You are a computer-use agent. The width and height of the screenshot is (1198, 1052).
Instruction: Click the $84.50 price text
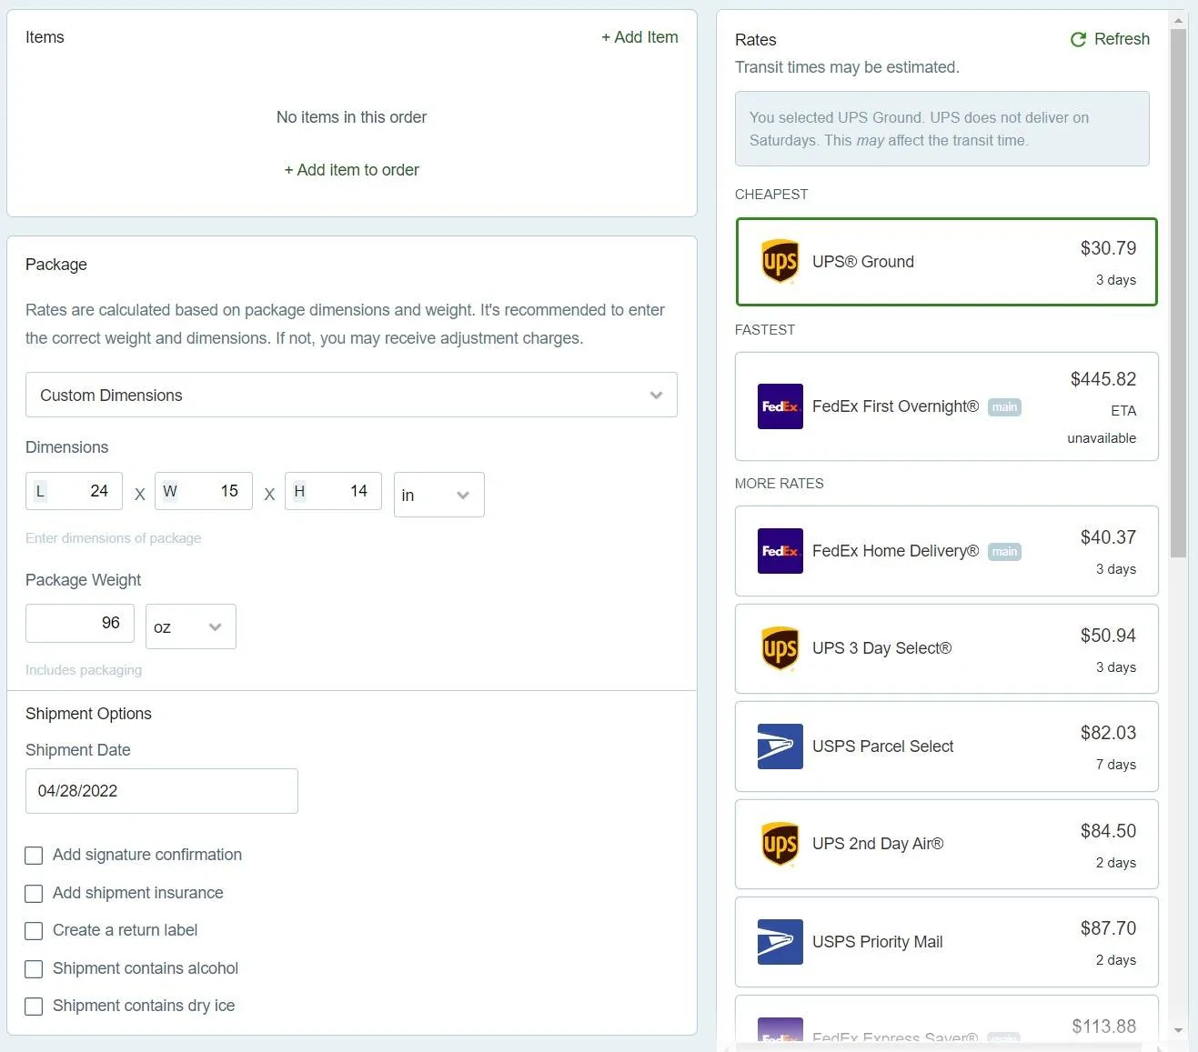[1108, 831]
